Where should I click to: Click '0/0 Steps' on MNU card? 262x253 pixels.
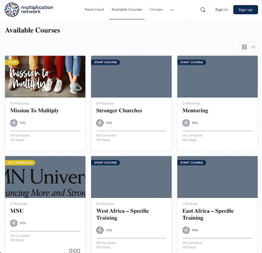[x=17, y=240]
